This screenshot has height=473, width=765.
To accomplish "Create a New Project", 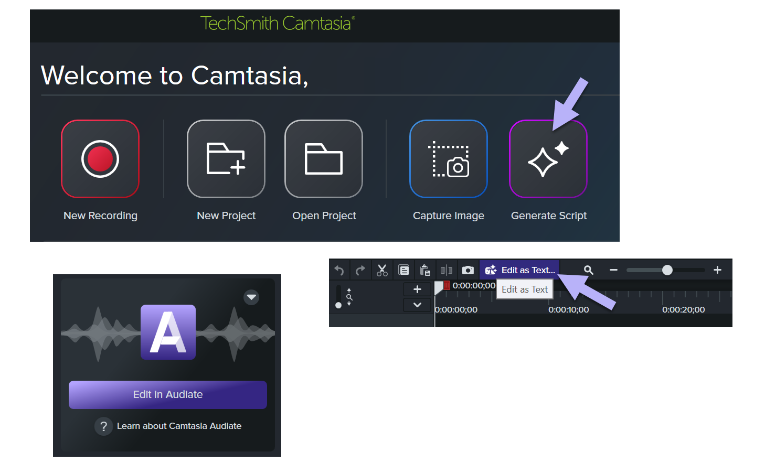I will pyautogui.click(x=226, y=159).
